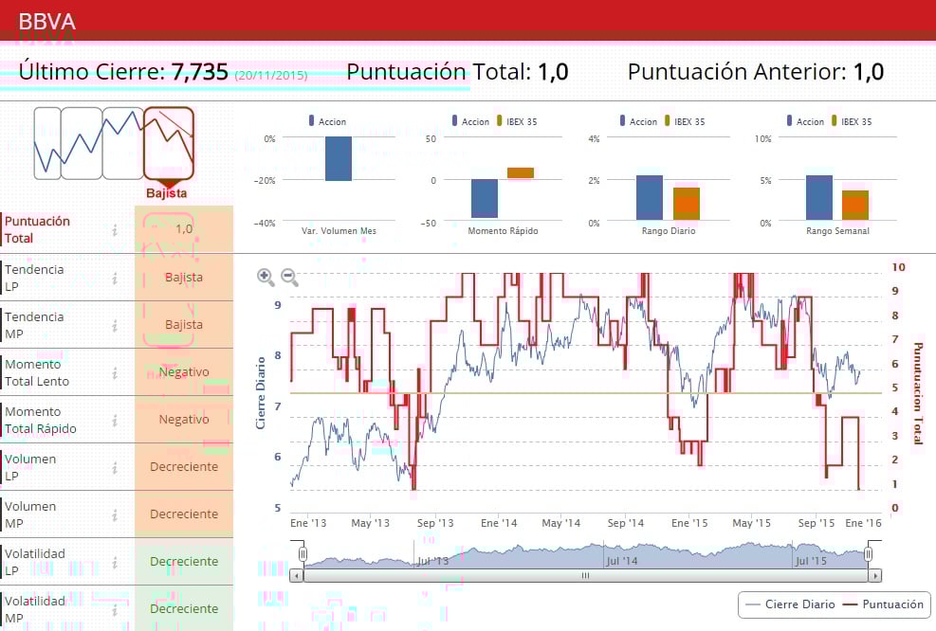The image size is (936, 631).
Task: Toggle IBEX 35 legend in Momento Rápido chart
Action: point(517,121)
